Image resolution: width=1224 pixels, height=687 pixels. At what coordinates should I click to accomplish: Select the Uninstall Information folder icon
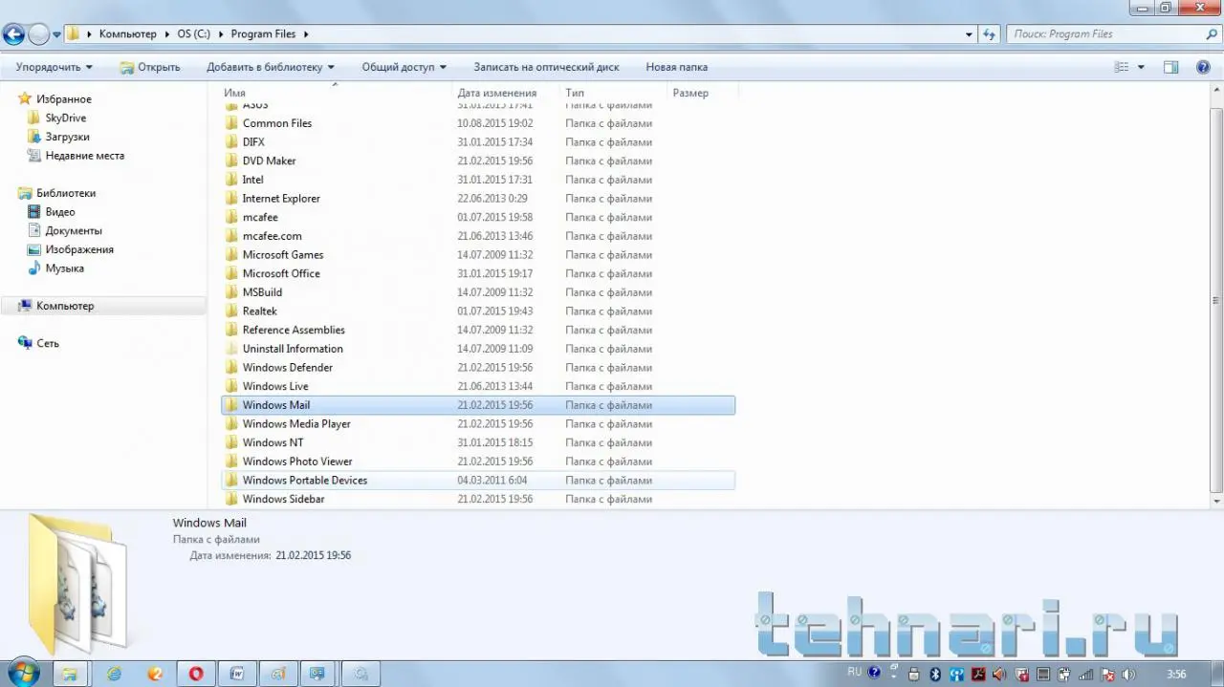pyautogui.click(x=230, y=349)
